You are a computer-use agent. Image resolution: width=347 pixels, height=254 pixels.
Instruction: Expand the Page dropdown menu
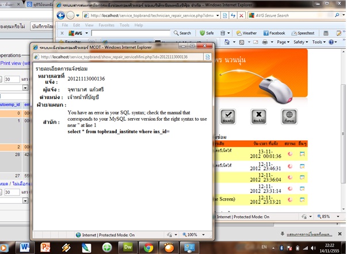[x=283, y=42]
